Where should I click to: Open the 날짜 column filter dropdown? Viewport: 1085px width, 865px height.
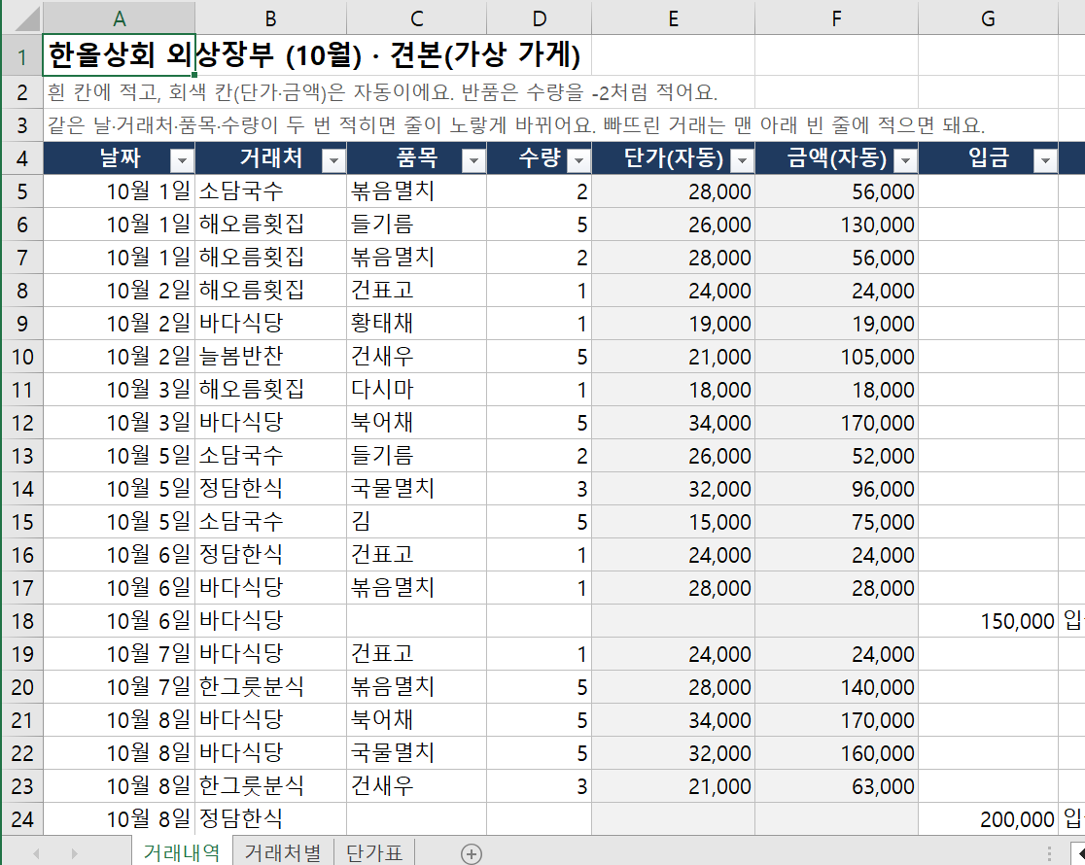click(x=182, y=160)
